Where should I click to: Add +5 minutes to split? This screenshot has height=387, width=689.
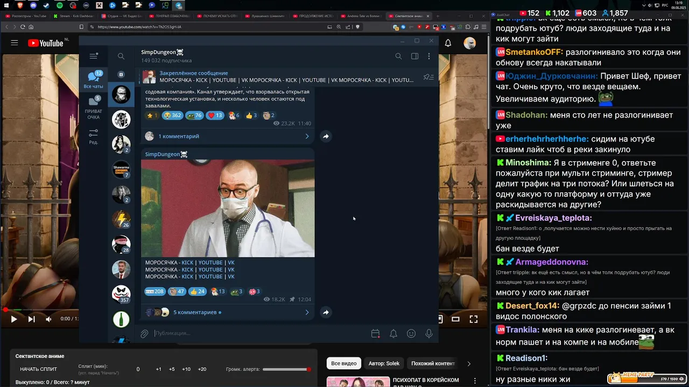tap(172, 369)
